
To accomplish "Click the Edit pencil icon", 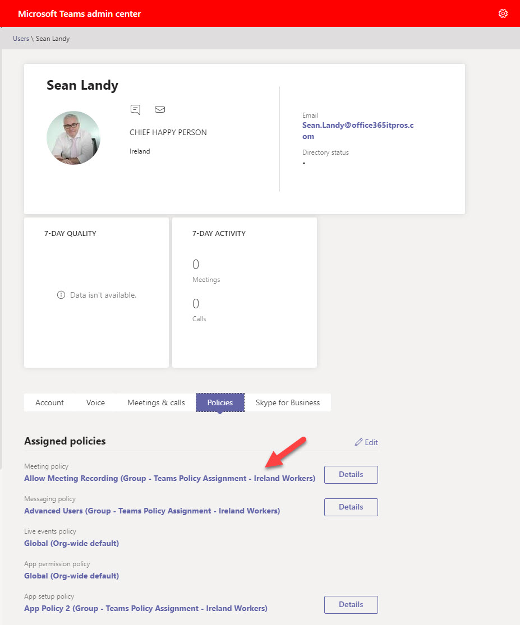I will pyautogui.click(x=359, y=442).
